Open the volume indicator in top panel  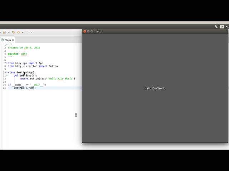pyautogui.click(x=228, y=27)
